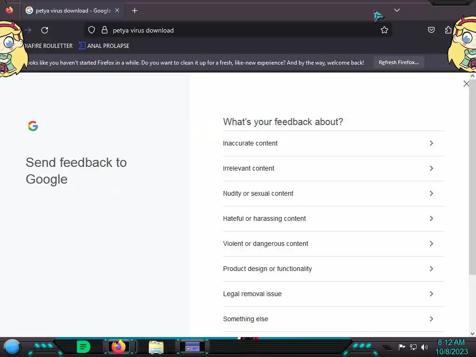Open the green notes app on taskbar
The height and width of the screenshot is (357, 476).
pyautogui.click(x=83, y=347)
